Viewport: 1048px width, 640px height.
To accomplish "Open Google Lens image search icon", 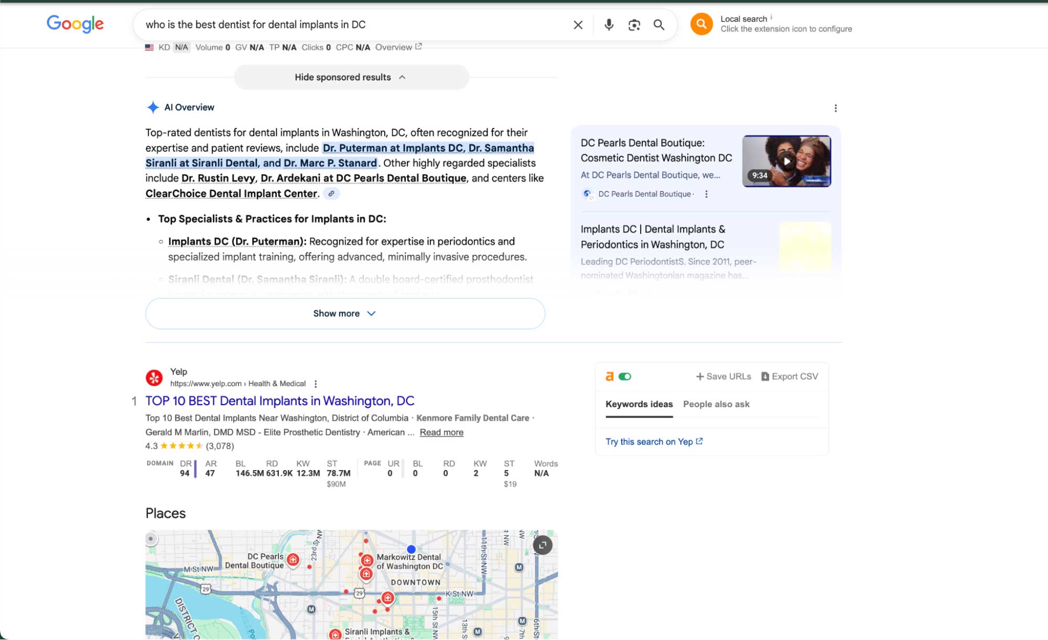I will 634,25.
